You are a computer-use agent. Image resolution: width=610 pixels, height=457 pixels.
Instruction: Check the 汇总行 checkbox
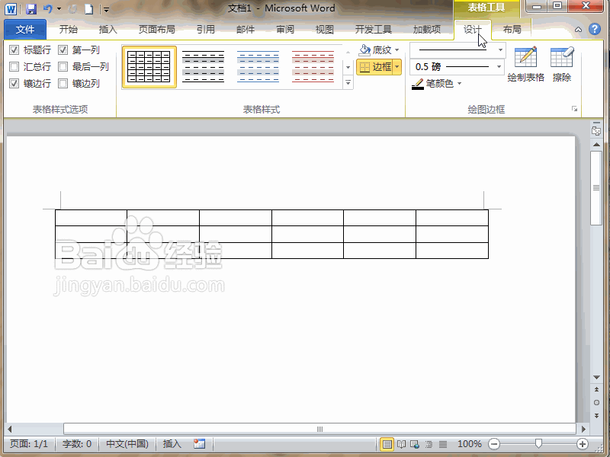14,66
